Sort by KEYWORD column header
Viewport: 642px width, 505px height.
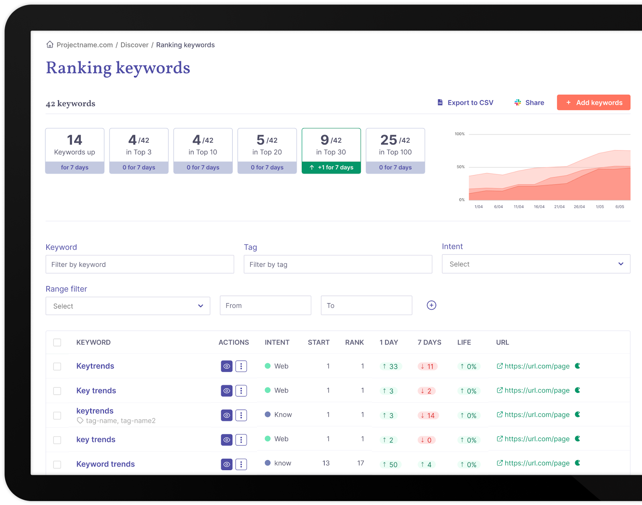[x=93, y=342]
